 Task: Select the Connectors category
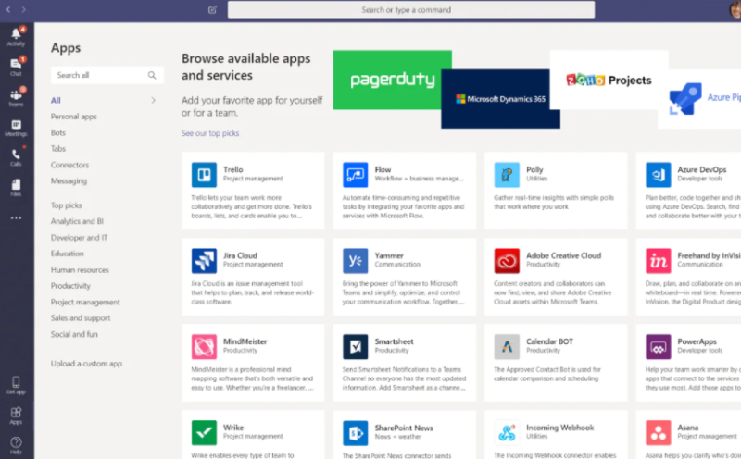(x=69, y=165)
